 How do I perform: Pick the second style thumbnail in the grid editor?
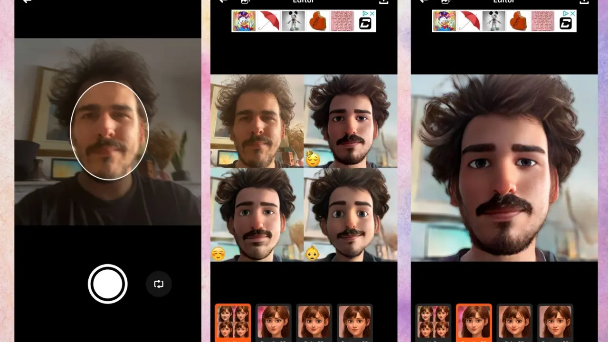click(x=273, y=322)
